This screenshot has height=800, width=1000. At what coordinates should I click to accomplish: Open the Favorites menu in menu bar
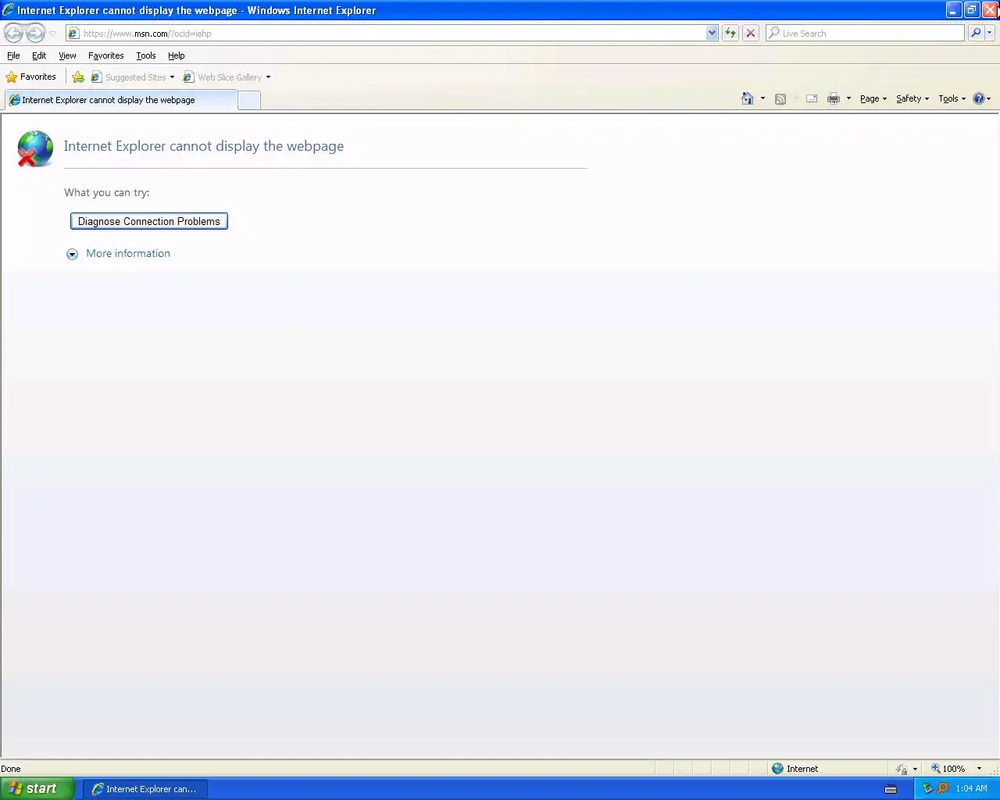pos(105,55)
